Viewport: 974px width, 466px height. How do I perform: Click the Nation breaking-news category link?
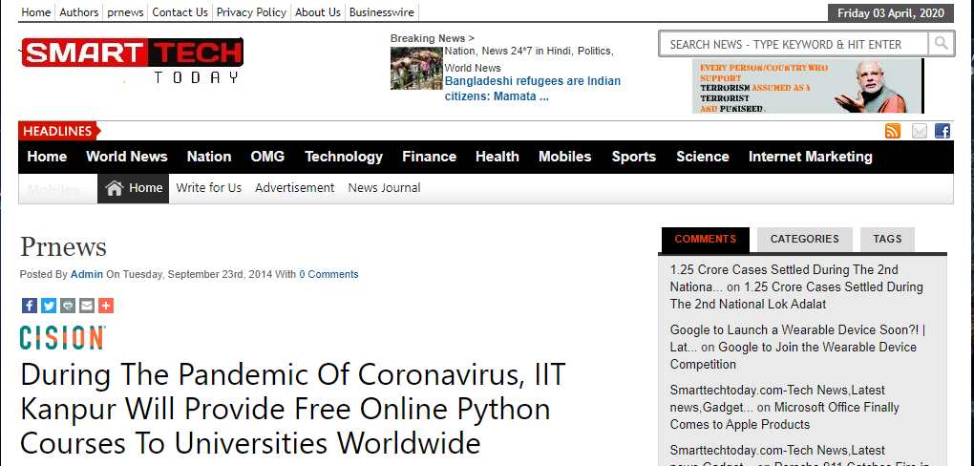click(459, 51)
